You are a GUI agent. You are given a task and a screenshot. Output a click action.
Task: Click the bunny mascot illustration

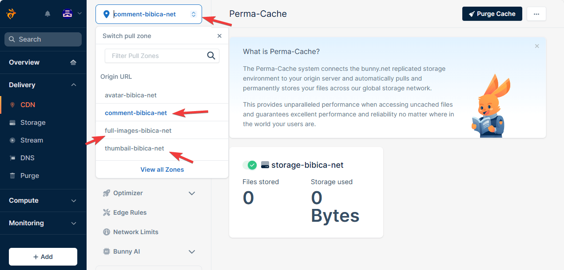490,105
